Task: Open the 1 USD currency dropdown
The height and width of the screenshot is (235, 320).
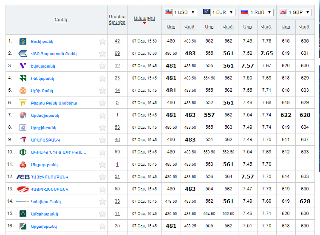Action: pyautogui.click(x=184, y=12)
